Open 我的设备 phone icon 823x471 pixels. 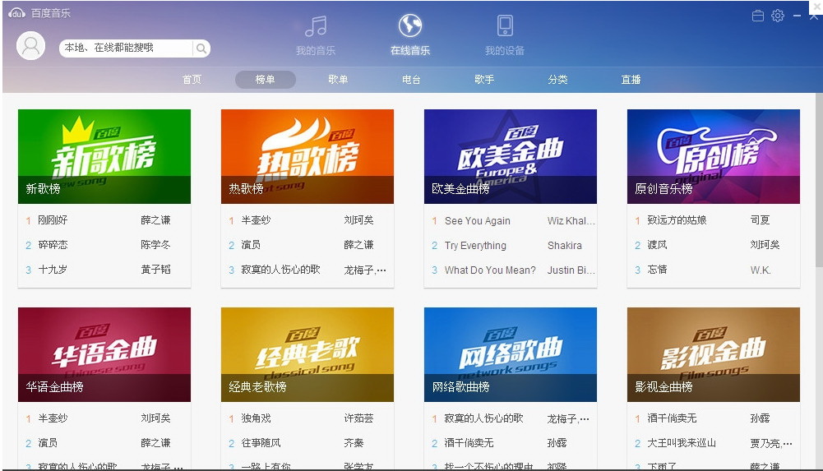505,25
